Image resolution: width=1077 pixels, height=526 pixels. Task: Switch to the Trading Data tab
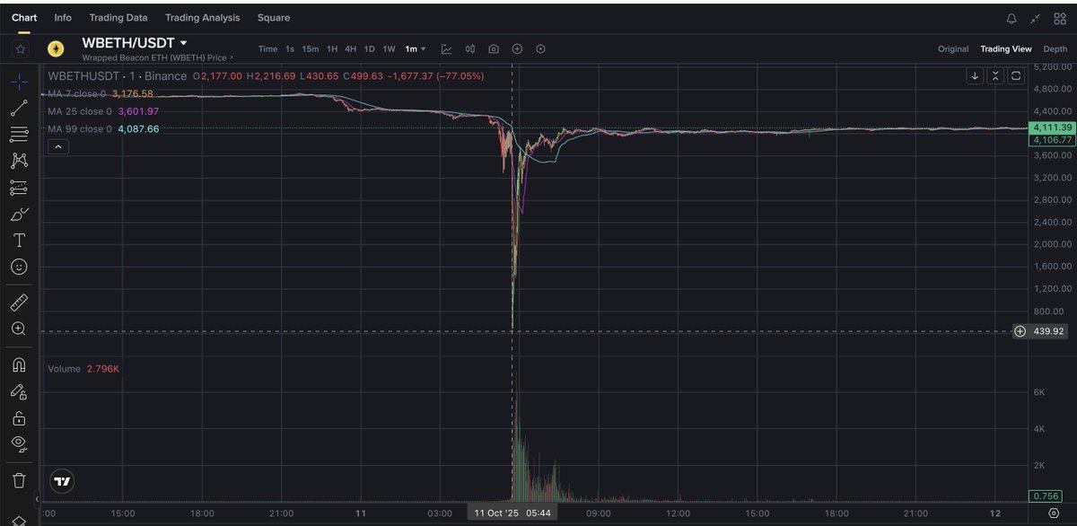click(118, 17)
